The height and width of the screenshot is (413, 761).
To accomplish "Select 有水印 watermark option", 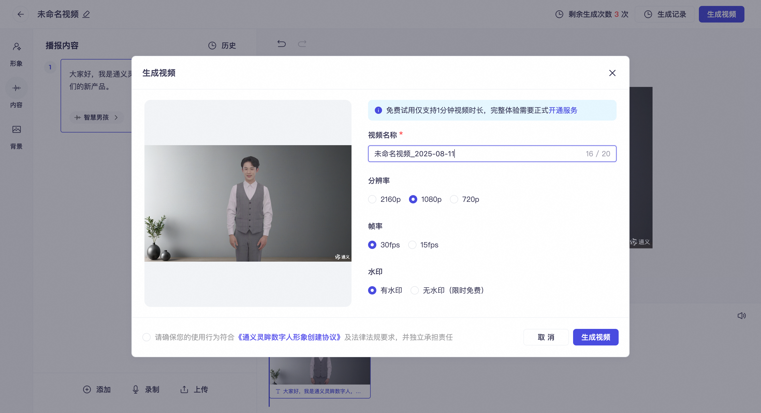I will [385, 290].
